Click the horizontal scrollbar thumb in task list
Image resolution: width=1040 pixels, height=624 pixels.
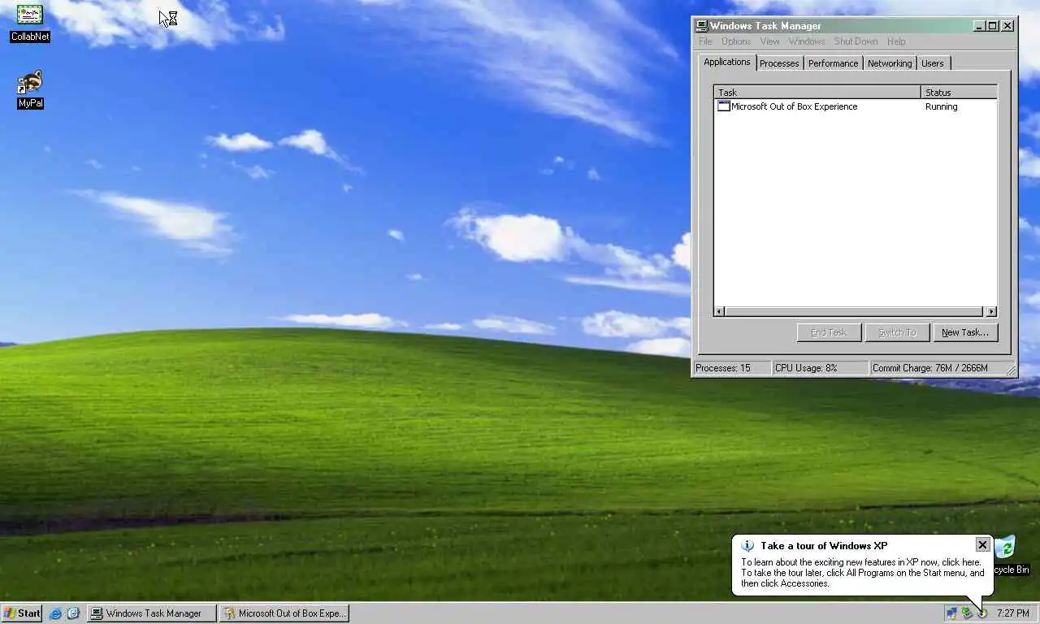853,311
